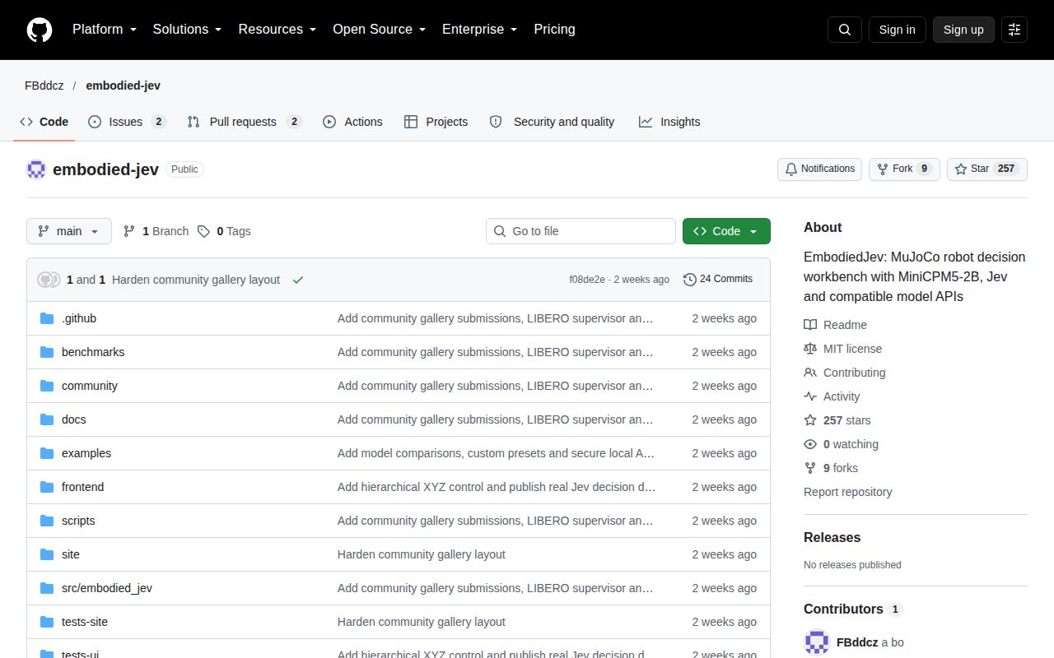Click the 0 Tags tag icon link
This screenshot has width=1054, height=658.
[x=224, y=231]
